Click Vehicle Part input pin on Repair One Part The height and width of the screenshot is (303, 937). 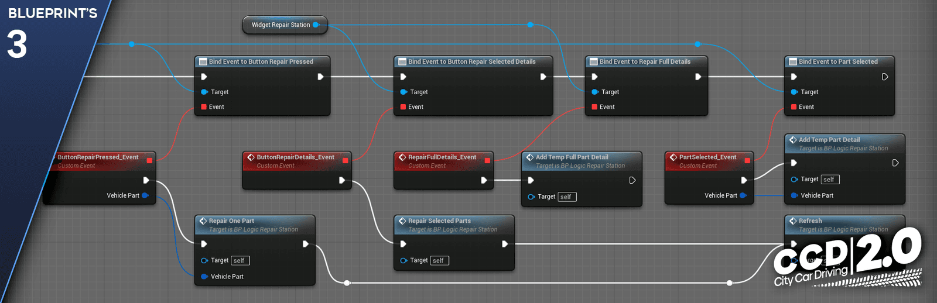204,277
